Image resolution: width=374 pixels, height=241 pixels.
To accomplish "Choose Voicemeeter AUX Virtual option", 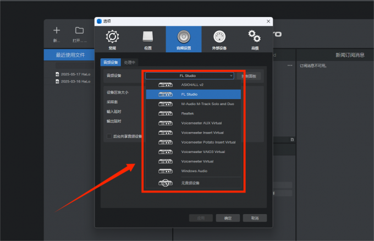I will (193, 123).
